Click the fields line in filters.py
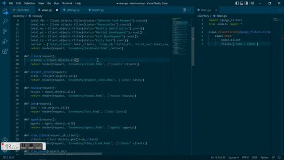This screenshot has height=160, width=284. coord(240,44)
